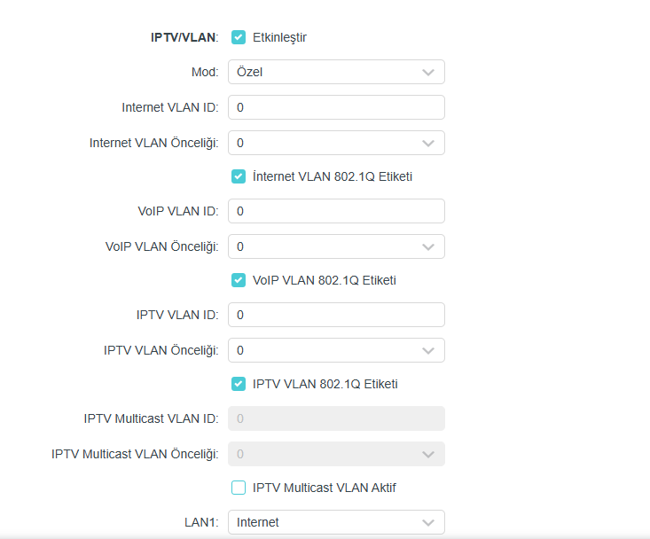Toggle İnternet VLAN 802.1Q Etiketi checkbox
This screenshot has width=650, height=539.
[x=239, y=176]
